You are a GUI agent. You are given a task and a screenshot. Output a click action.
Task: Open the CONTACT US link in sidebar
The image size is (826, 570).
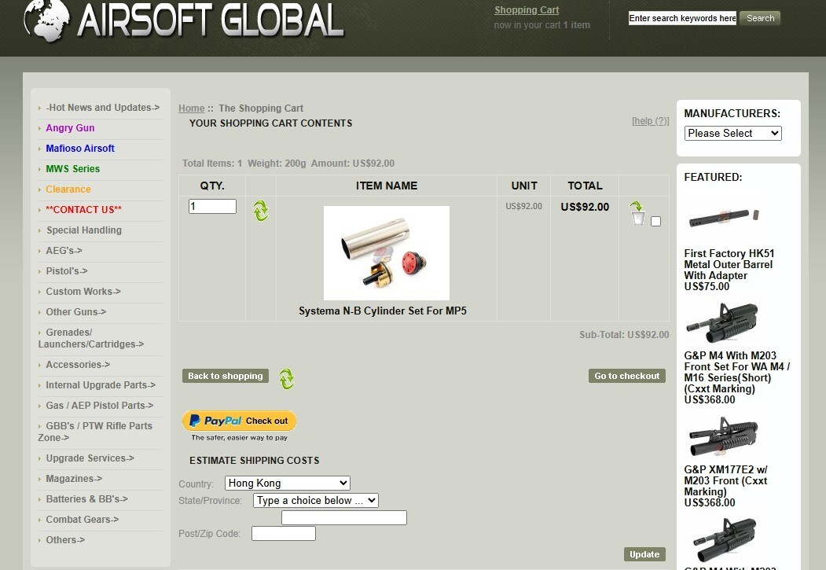click(83, 210)
